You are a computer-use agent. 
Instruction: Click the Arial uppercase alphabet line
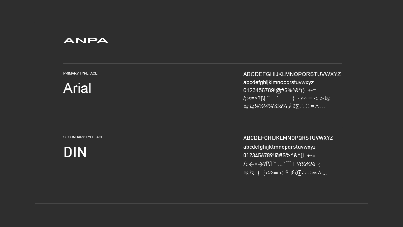pos(292,74)
